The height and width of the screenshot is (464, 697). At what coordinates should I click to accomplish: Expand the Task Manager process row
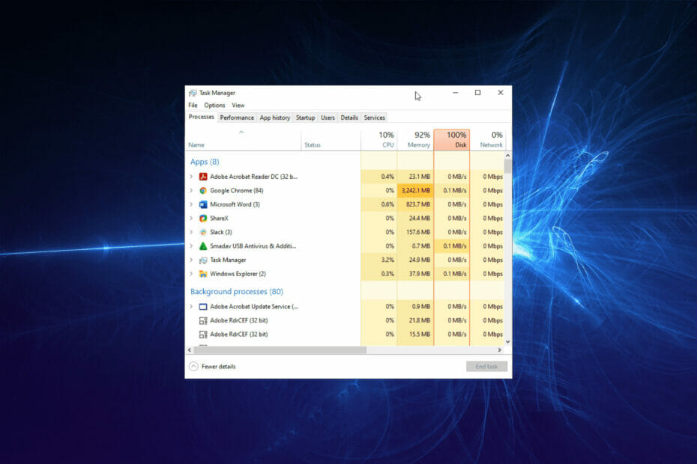tap(191, 260)
